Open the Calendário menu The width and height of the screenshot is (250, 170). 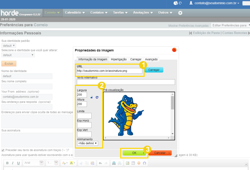[75, 13]
